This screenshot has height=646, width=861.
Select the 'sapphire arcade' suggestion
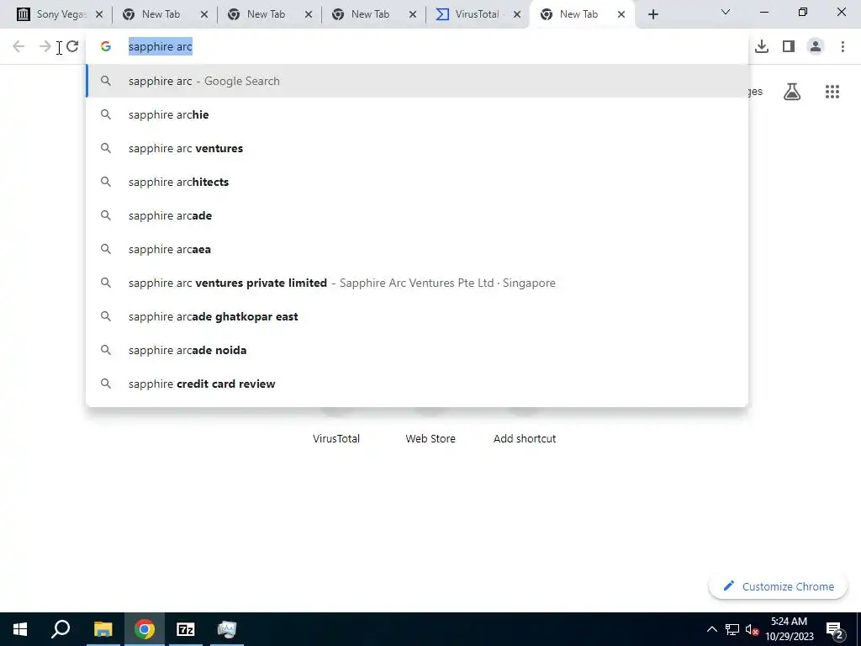[x=417, y=215]
